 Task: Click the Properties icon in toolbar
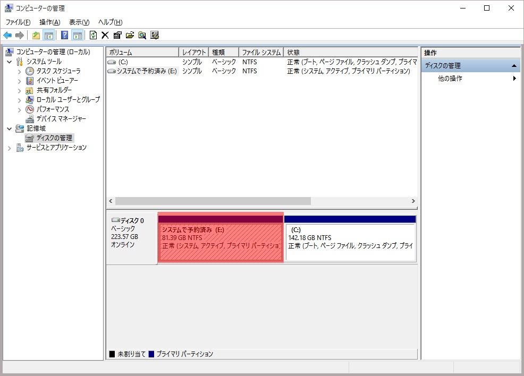click(x=117, y=35)
